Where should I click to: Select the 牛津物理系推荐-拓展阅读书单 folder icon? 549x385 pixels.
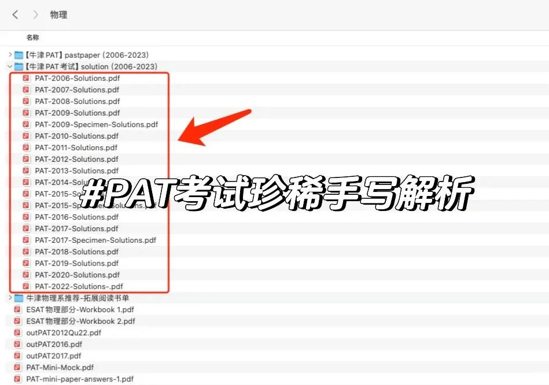pyautogui.click(x=19, y=298)
